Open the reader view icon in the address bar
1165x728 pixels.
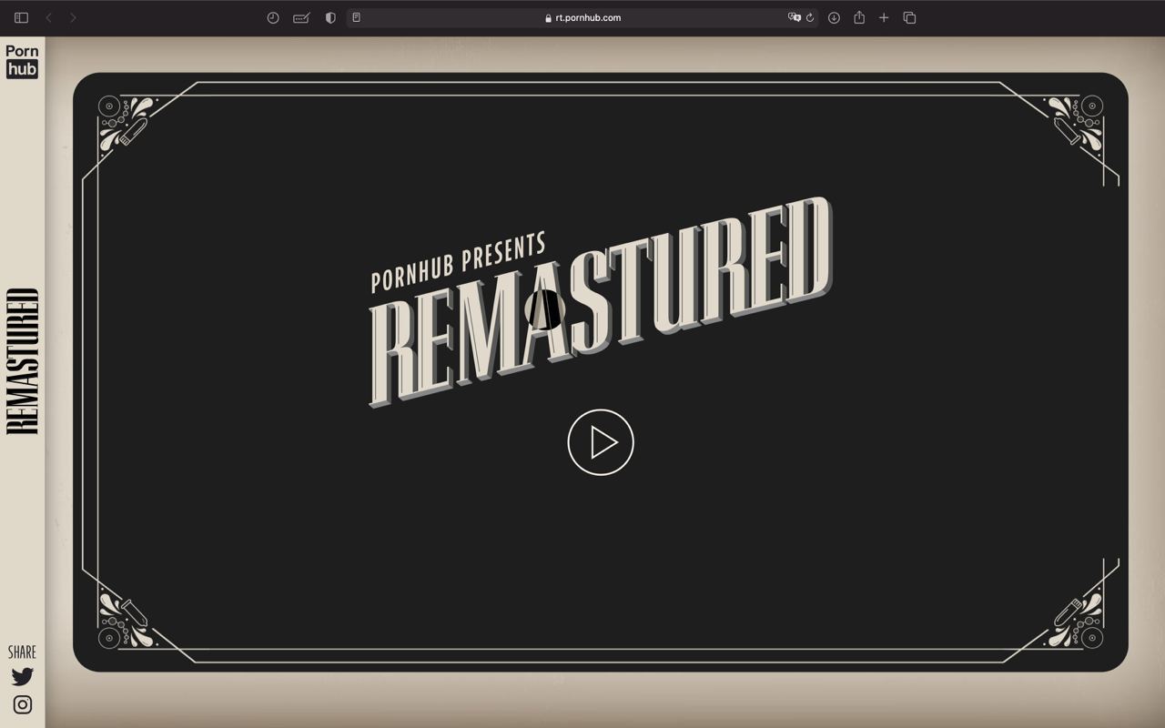[x=357, y=17]
